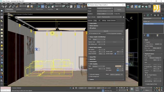Open the Motion tab in command panel
Screen dimensions: 164x92
point(155,15)
